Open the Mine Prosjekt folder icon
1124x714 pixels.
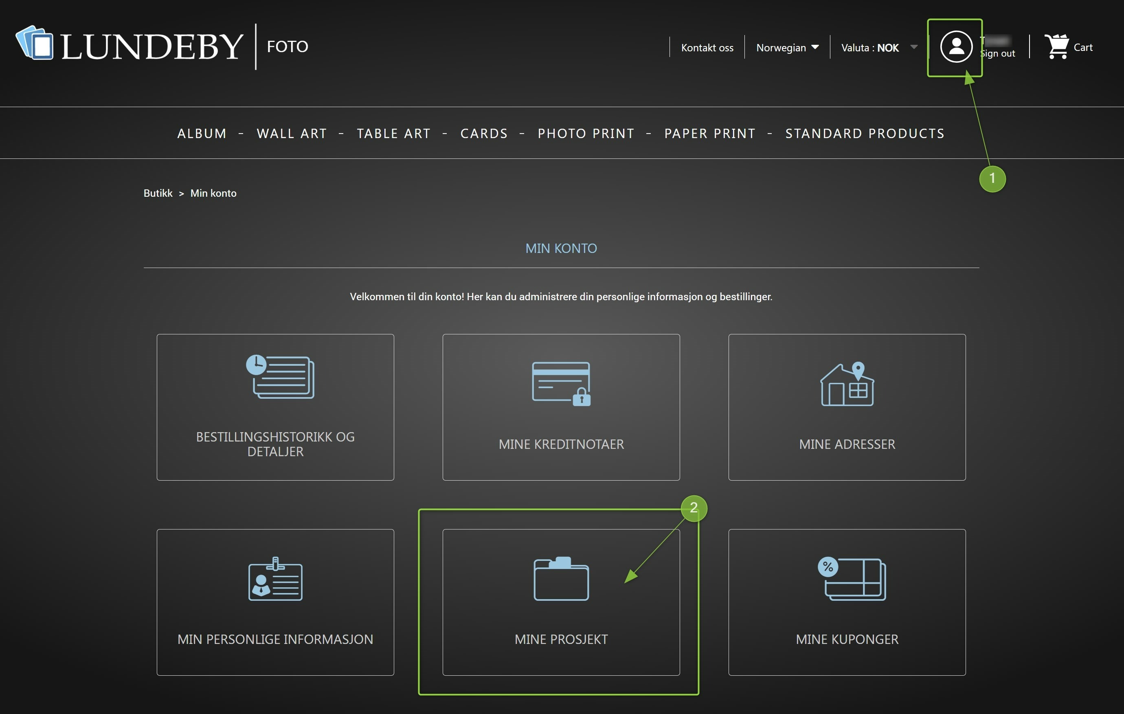[x=561, y=579]
